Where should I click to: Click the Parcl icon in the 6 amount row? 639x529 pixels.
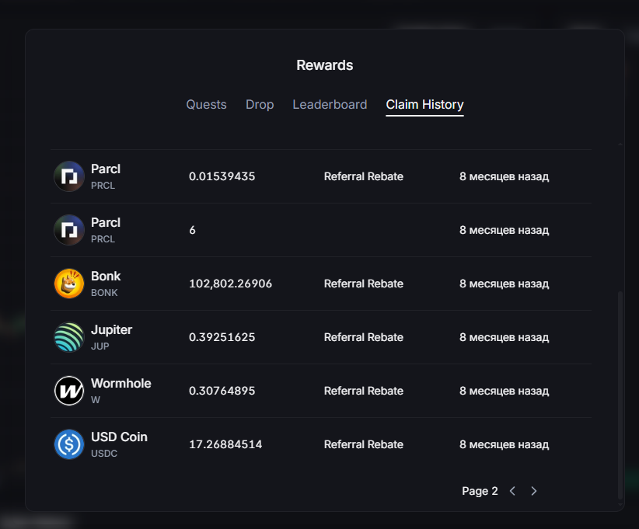pyautogui.click(x=69, y=230)
